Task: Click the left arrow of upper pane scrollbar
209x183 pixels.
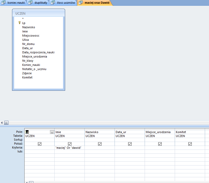Action: click(x=2, y=123)
